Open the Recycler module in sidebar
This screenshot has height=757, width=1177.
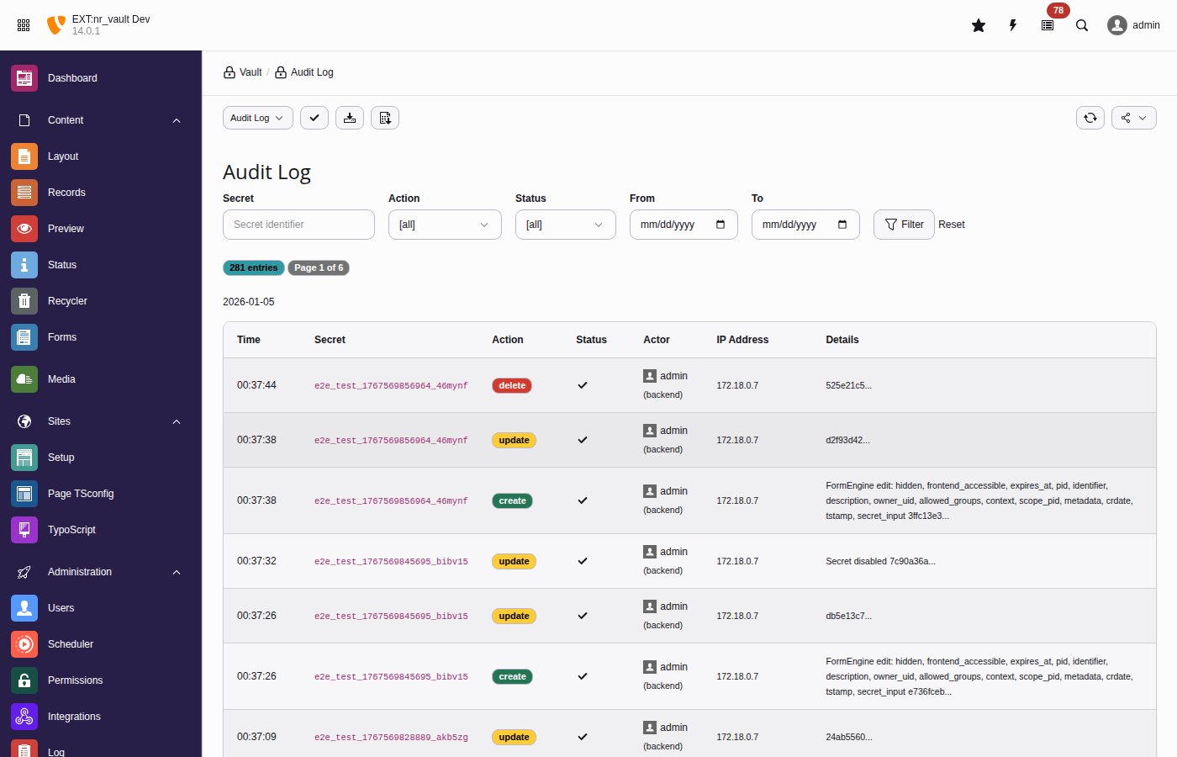pyautogui.click(x=67, y=300)
